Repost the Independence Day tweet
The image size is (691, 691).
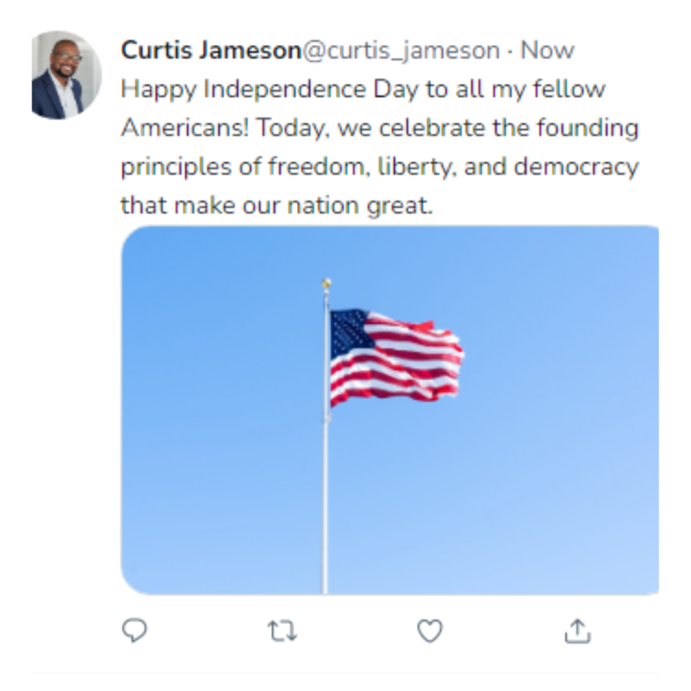pos(282,631)
